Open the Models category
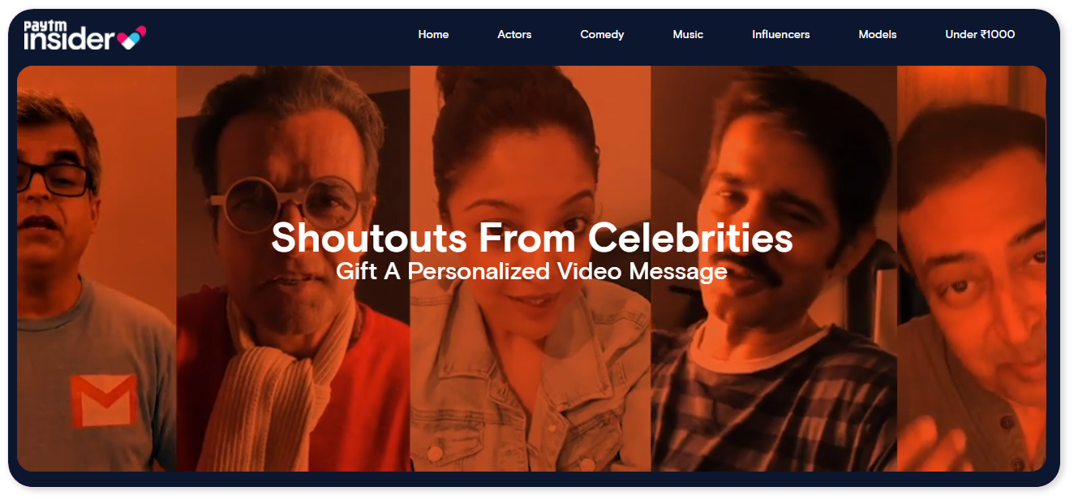Screen dimensions: 1074x500 (x=878, y=34)
